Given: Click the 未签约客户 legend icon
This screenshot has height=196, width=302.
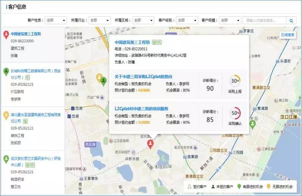Looking at the screenshot, I should (213, 187).
